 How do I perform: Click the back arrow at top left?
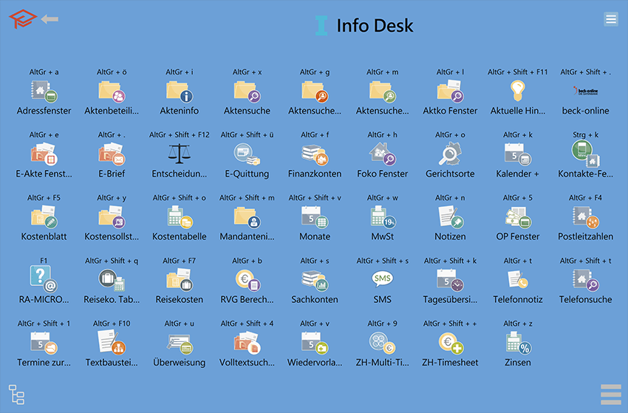click(x=50, y=19)
